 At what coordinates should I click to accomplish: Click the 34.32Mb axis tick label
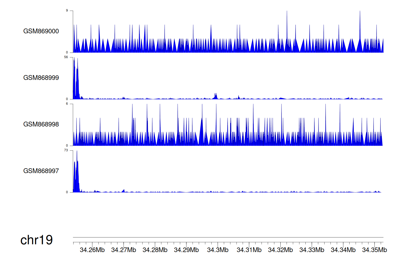(x=280, y=250)
